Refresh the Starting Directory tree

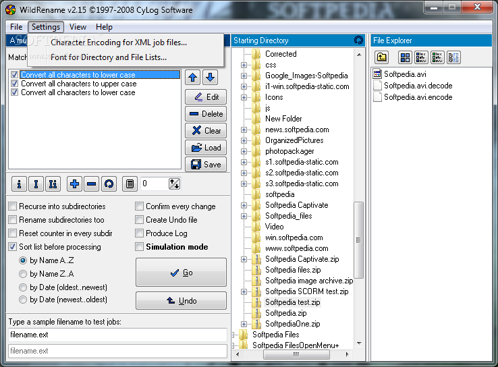click(x=358, y=40)
